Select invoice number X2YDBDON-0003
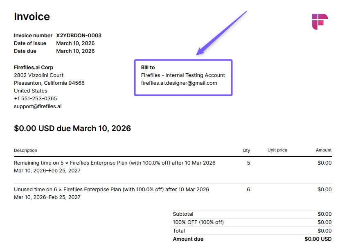 tap(79, 36)
